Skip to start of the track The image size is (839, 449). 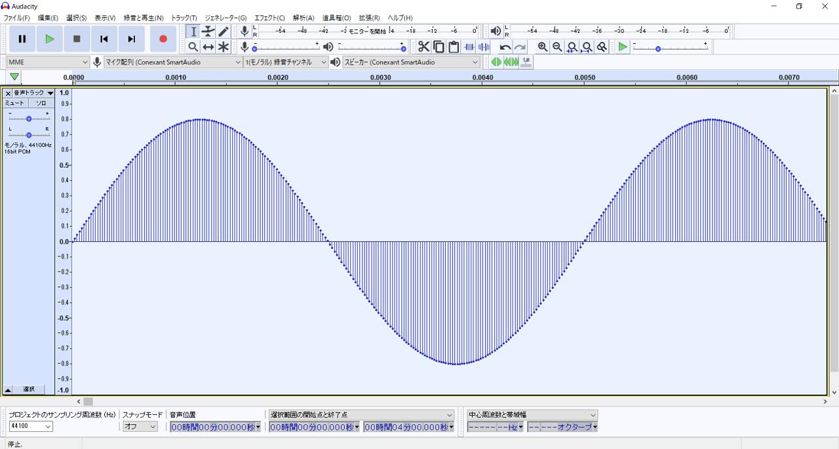104,39
